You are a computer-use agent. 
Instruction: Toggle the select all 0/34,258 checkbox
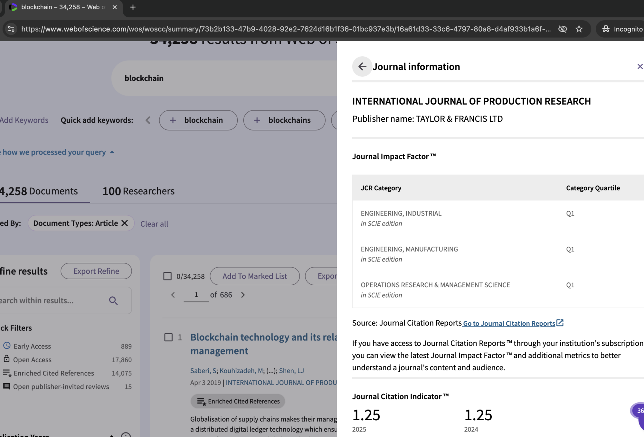[167, 276]
